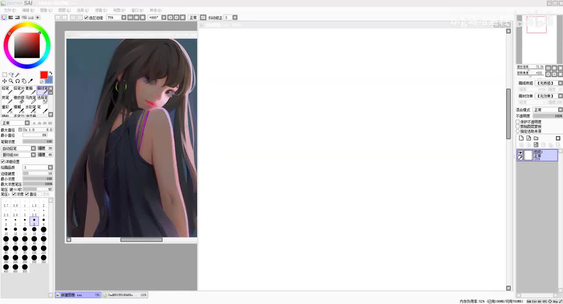
Task: Select the hand pan tool
Action: tap(24, 81)
